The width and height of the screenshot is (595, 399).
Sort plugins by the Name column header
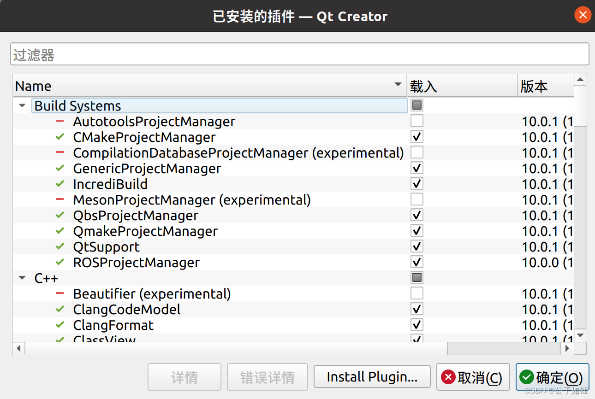click(209, 86)
